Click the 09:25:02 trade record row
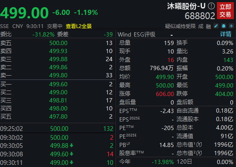This screenshot has width=236, height=167. pos(57,129)
